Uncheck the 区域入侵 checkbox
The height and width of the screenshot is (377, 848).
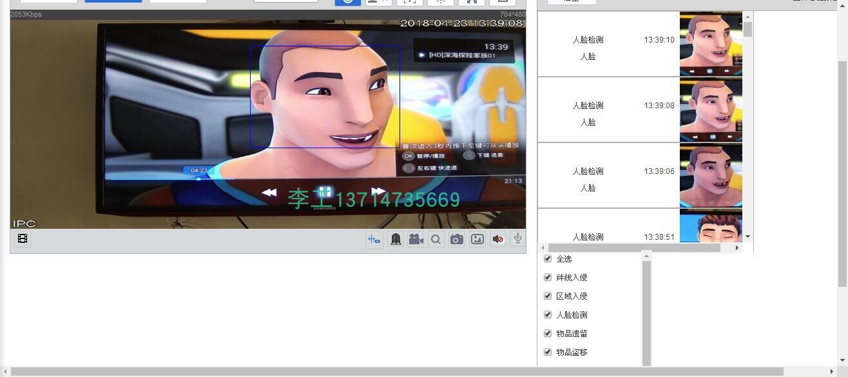548,296
